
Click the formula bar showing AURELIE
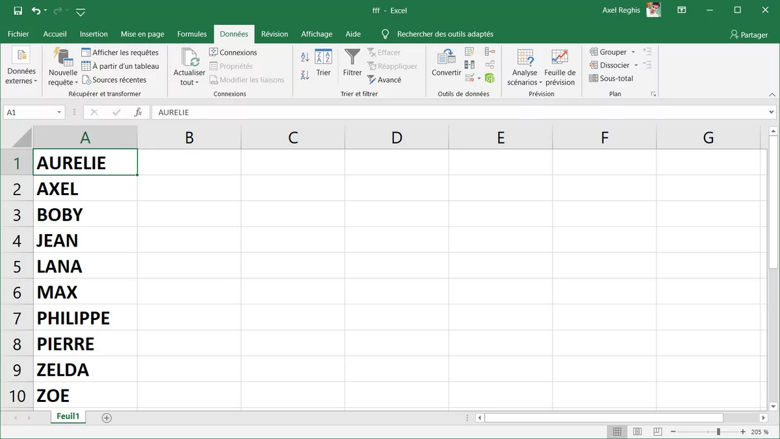click(458, 113)
